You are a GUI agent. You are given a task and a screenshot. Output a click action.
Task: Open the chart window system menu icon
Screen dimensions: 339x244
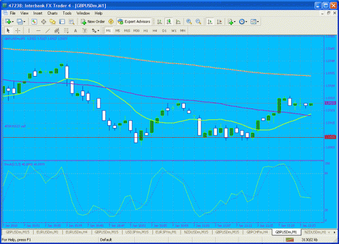pyautogui.click(x=5, y=13)
